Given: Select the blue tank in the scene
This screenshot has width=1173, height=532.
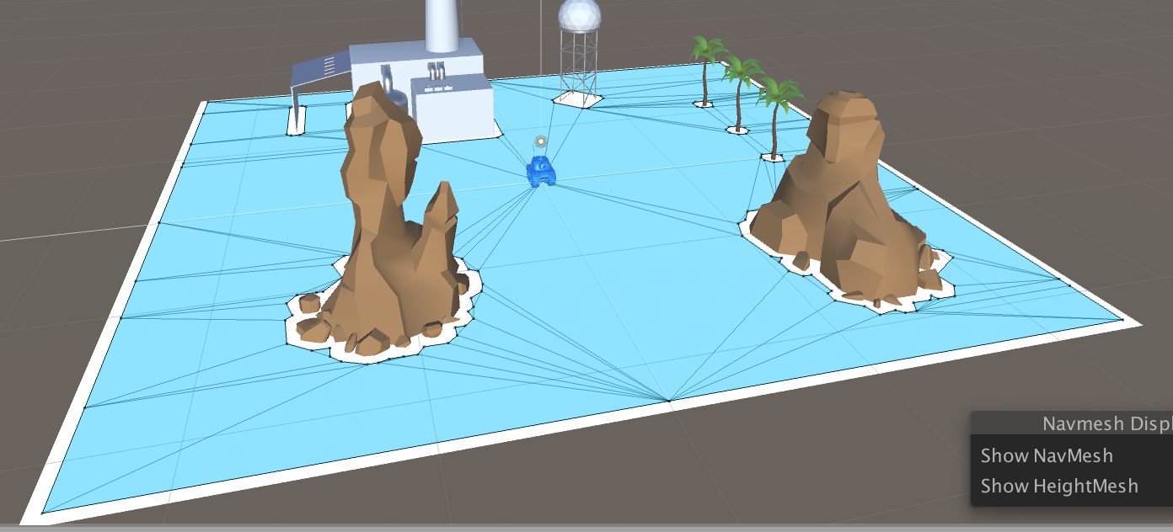Looking at the screenshot, I should click(x=541, y=171).
